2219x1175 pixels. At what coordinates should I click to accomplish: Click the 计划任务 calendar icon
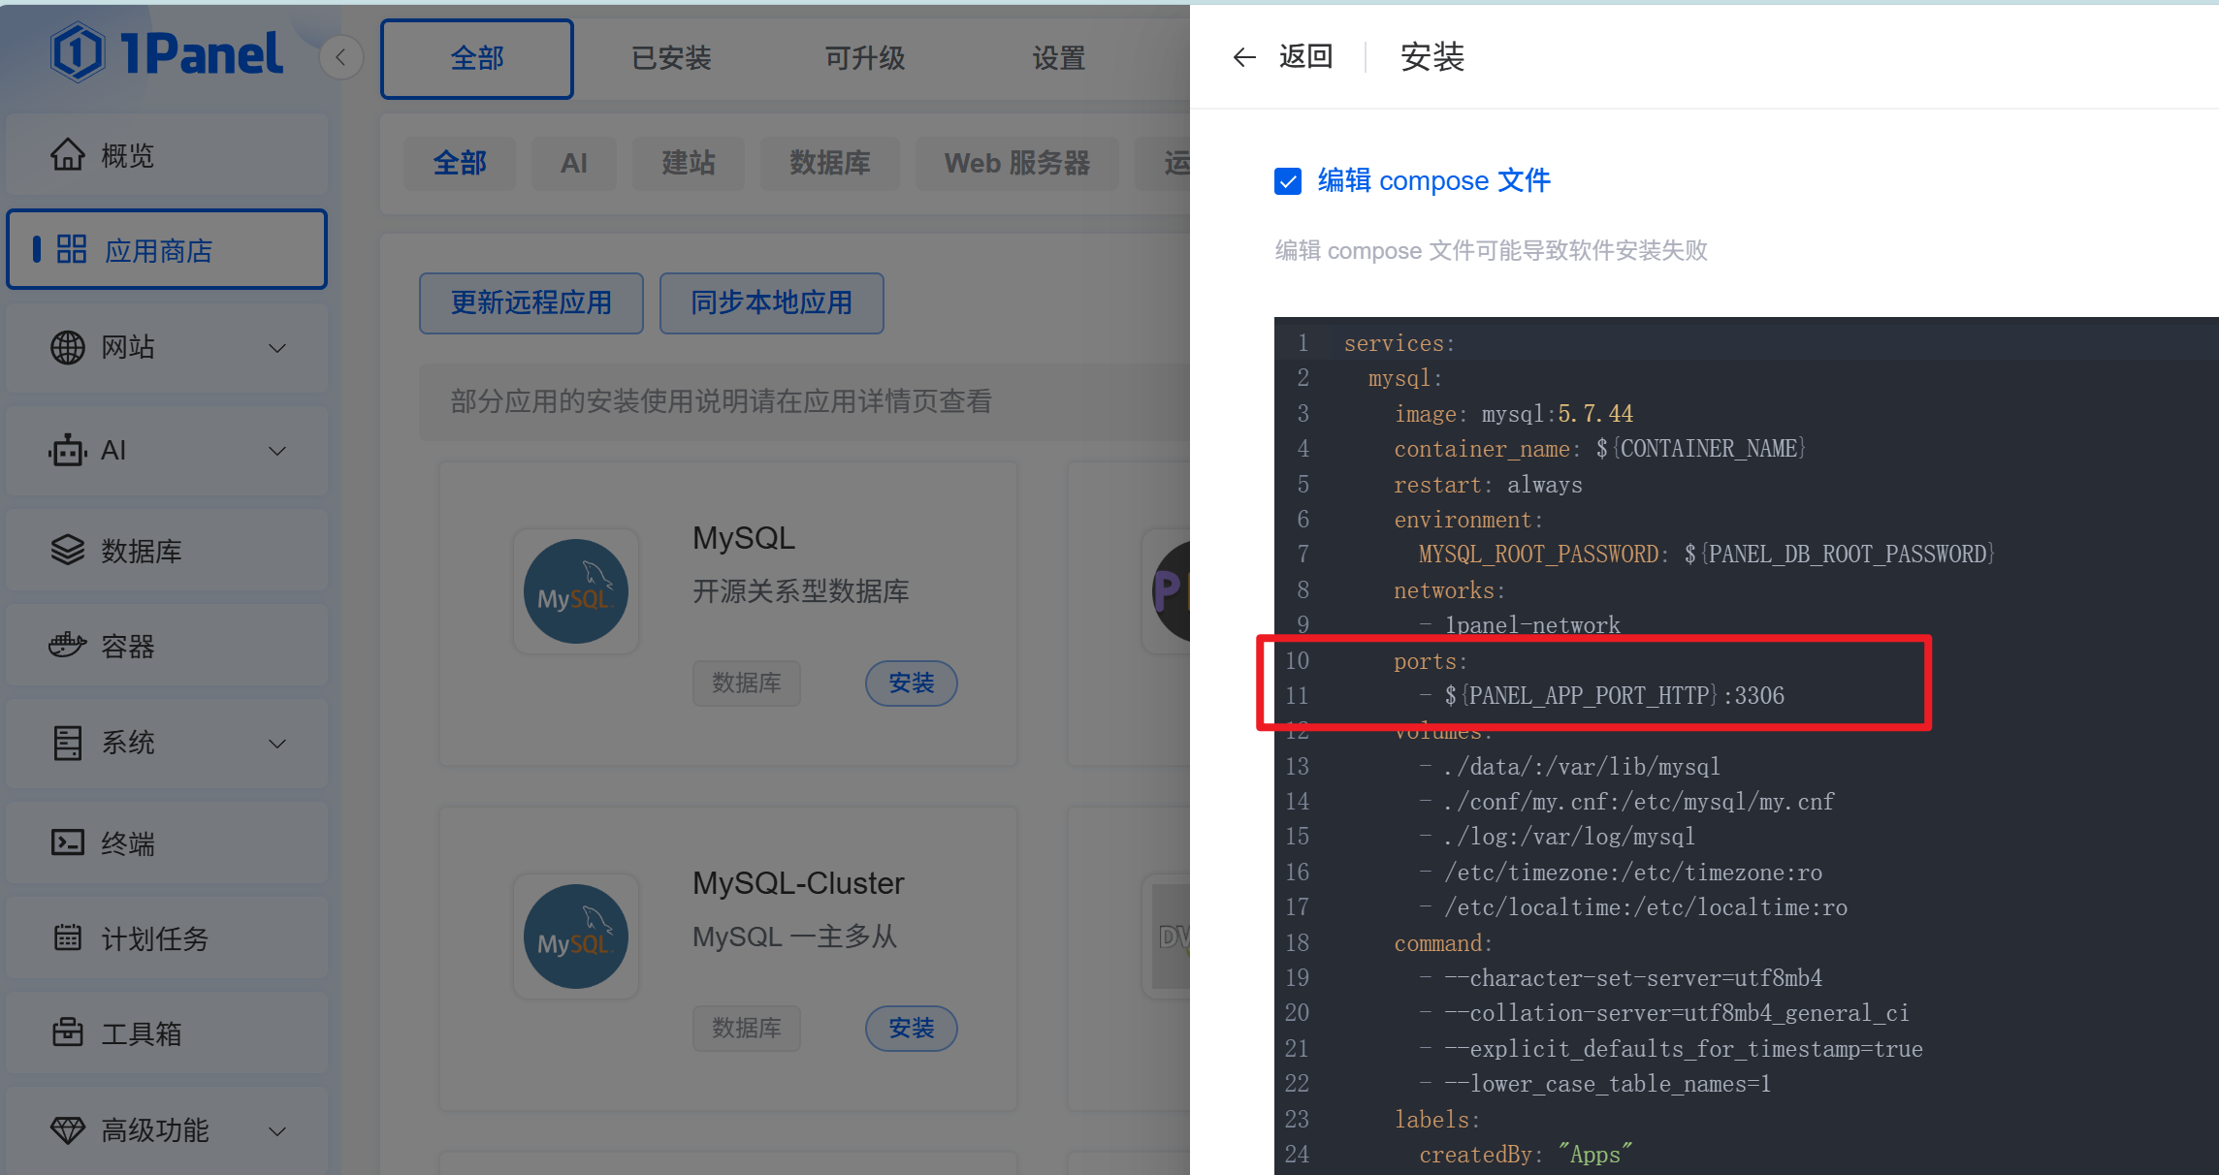click(x=68, y=937)
